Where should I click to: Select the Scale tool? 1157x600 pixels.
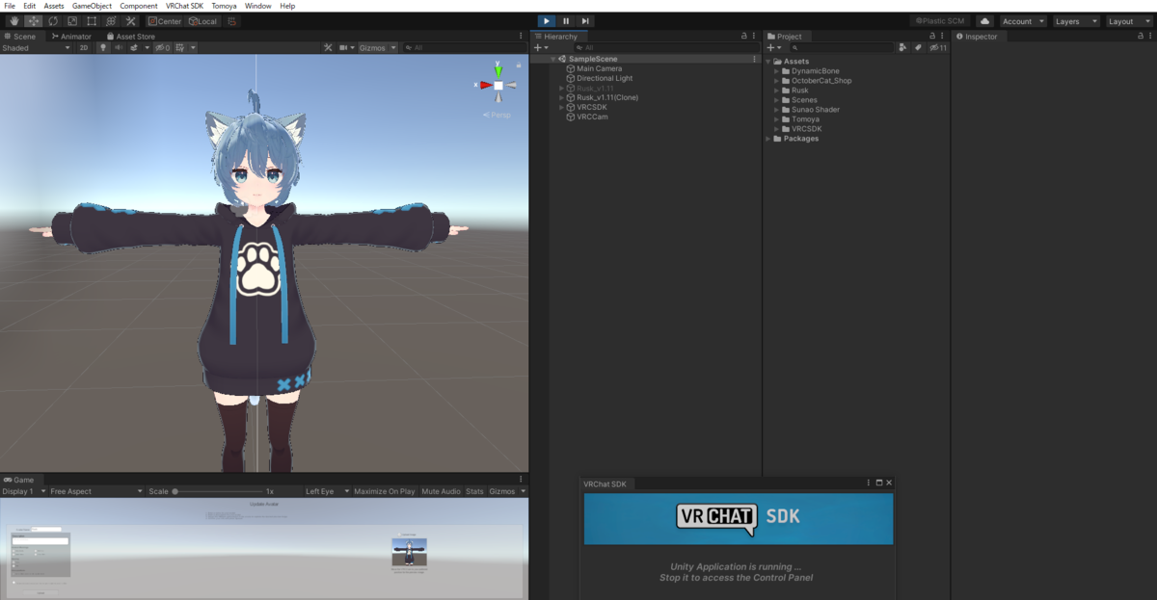coord(72,21)
